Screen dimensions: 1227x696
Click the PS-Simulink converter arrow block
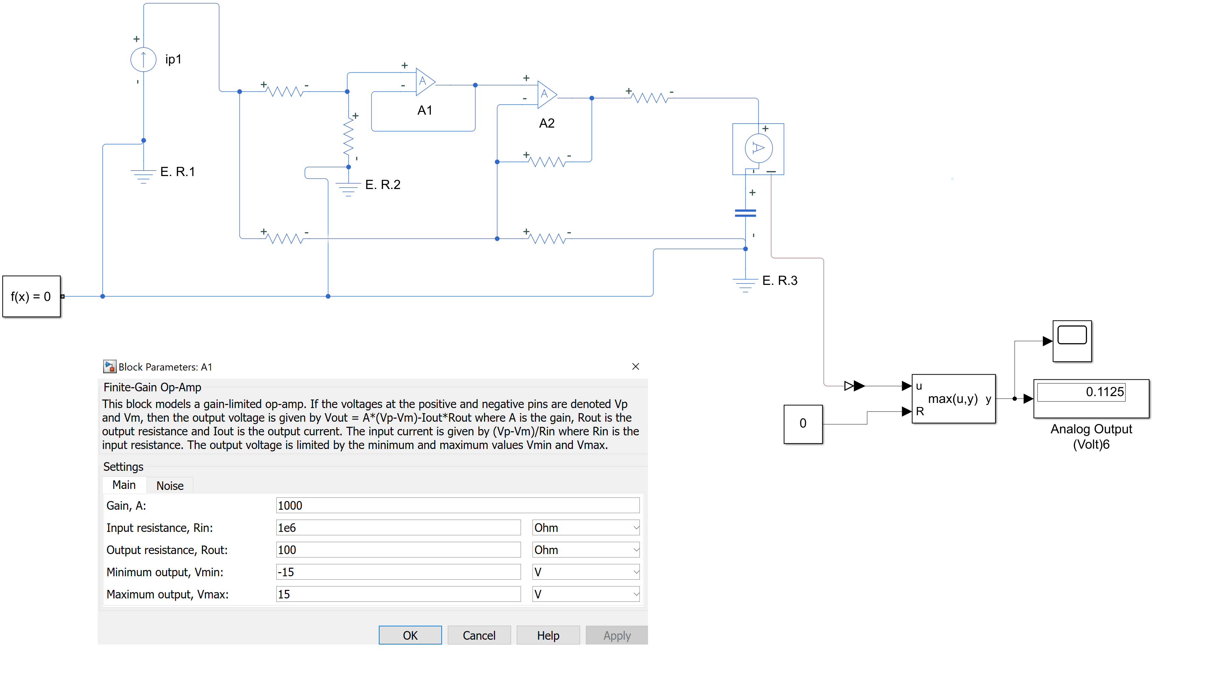[854, 386]
